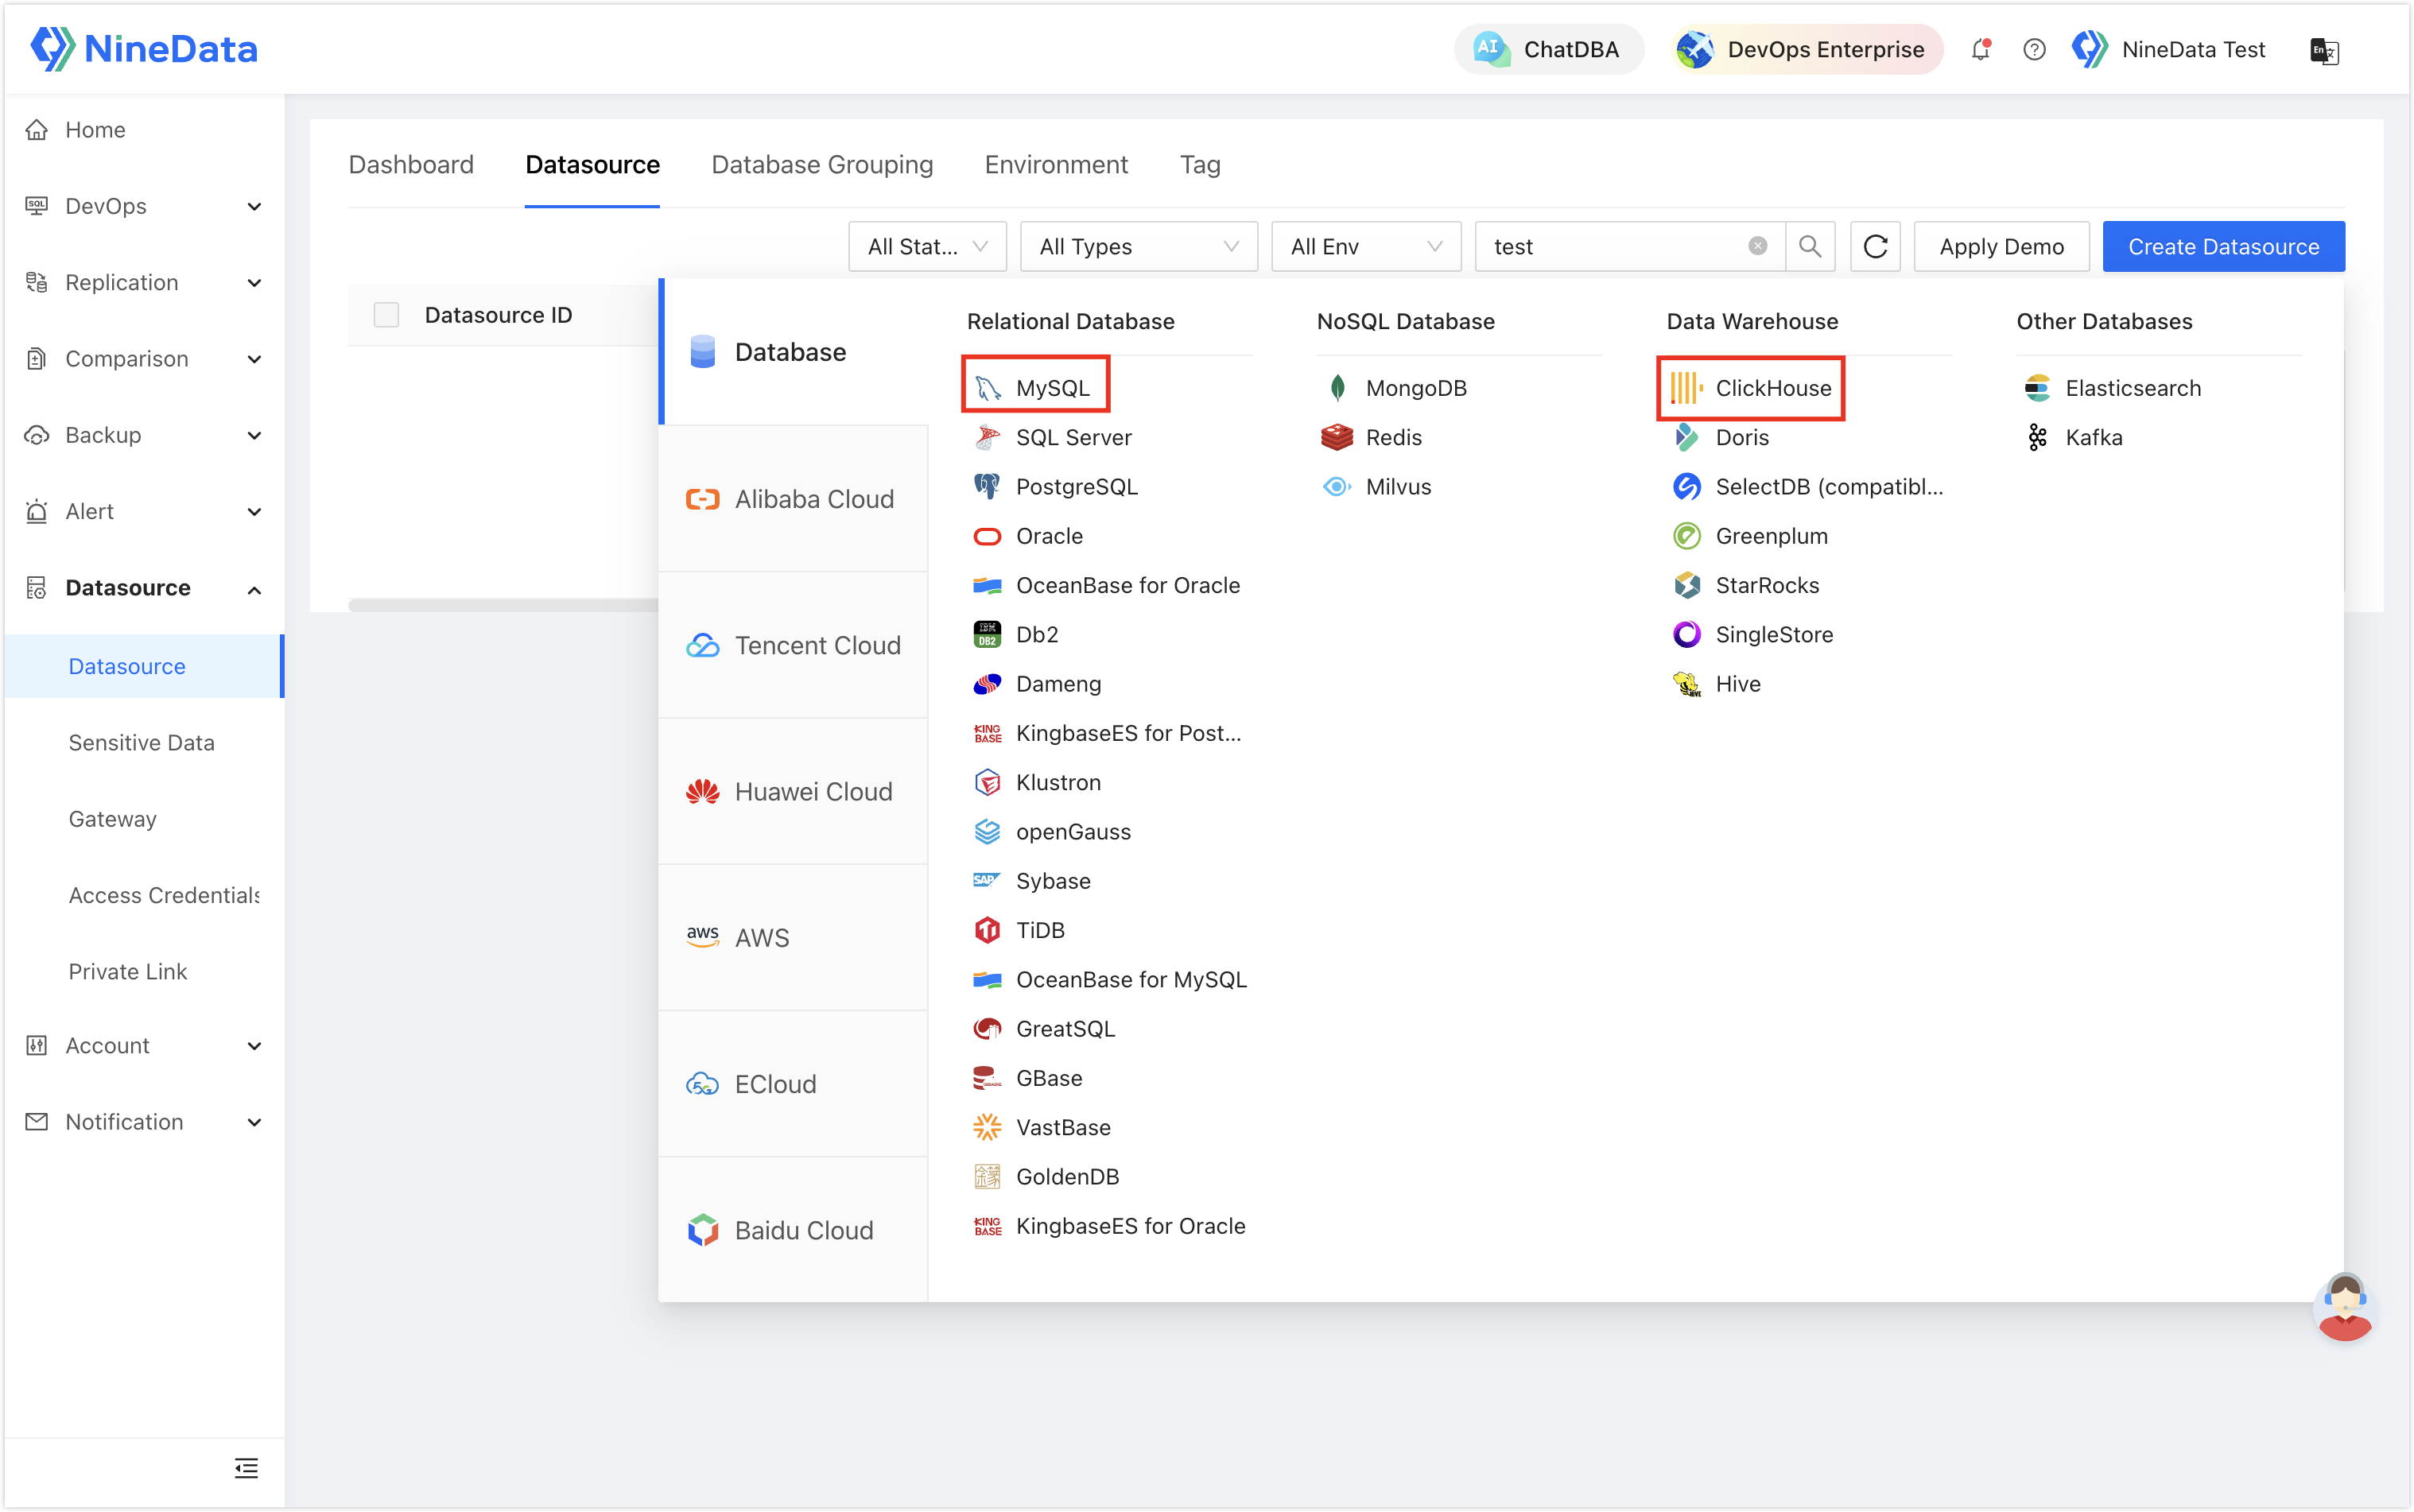The width and height of the screenshot is (2414, 1512).
Task: Open ChatDBA assistant
Action: tap(1548, 49)
